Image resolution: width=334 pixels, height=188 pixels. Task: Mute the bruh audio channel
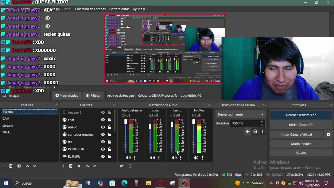[174, 158]
